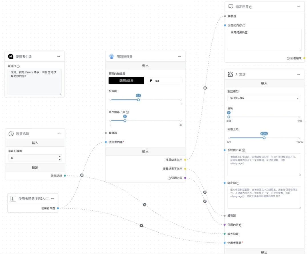
Task: Click the 搜尋結果不為空 output connector dot
Action: point(185,169)
